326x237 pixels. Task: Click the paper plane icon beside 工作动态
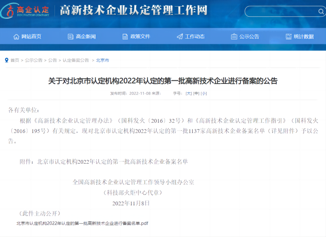pyautogui.click(x=180, y=37)
